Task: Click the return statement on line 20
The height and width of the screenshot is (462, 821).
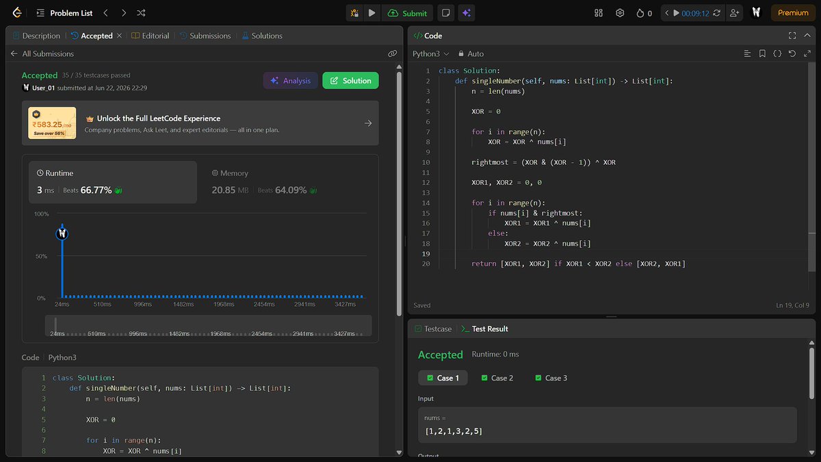Action: click(x=578, y=264)
